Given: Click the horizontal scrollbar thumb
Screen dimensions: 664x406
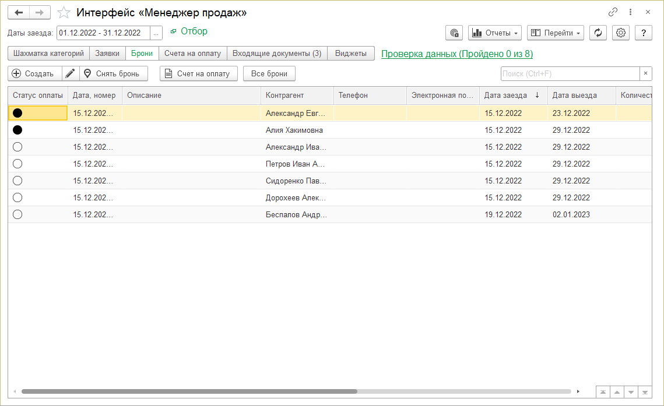Looking at the screenshot, I should click(189, 391).
